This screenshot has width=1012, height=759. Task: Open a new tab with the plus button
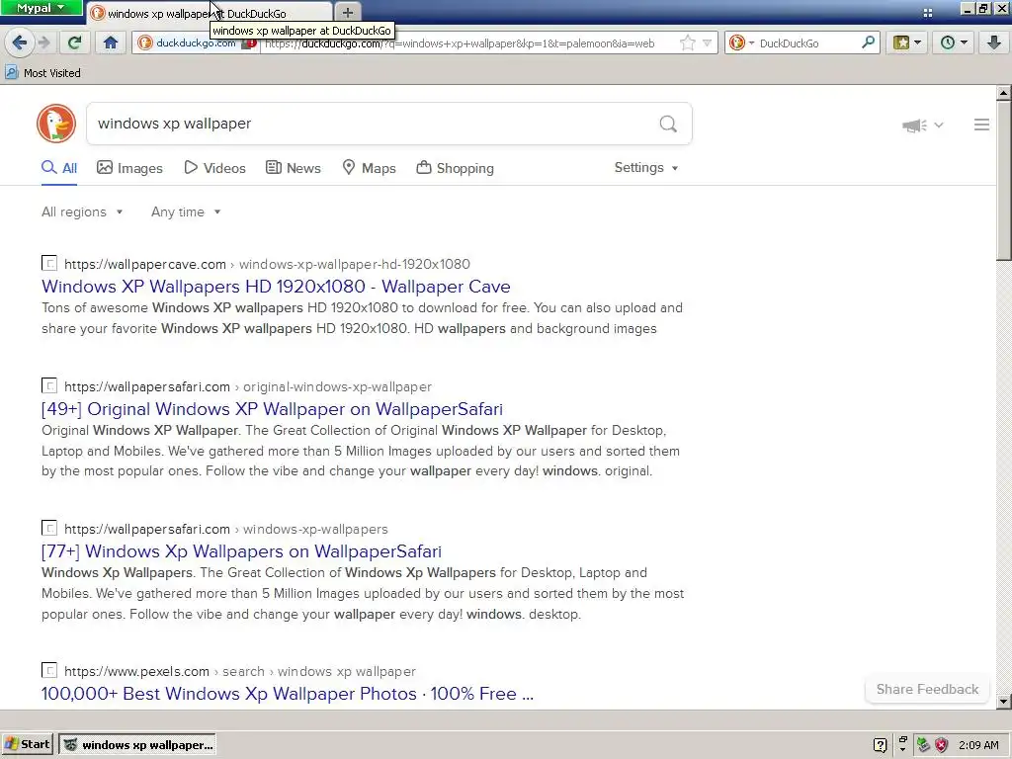tap(348, 12)
